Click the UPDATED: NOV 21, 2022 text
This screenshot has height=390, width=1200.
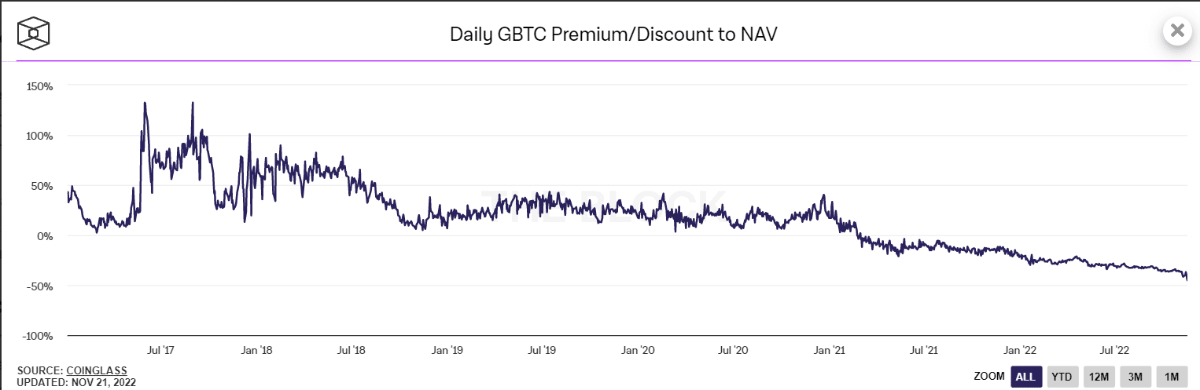(x=76, y=382)
